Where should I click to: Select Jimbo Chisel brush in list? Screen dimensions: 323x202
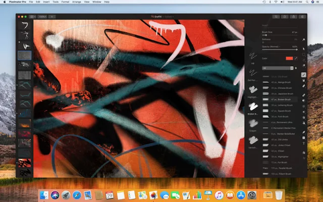[x=280, y=145]
